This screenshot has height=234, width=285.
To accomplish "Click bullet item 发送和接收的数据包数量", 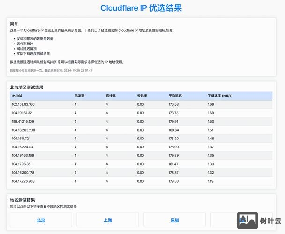I will coord(35,39).
